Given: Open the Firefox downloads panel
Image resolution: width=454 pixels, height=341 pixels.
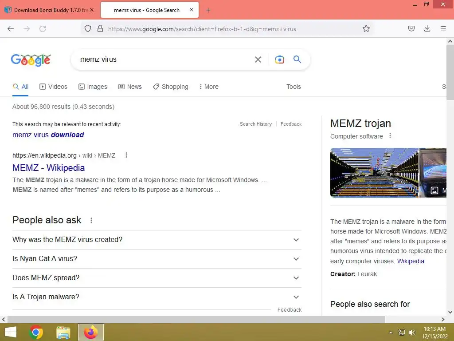Looking at the screenshot, I should click(427, 28).
